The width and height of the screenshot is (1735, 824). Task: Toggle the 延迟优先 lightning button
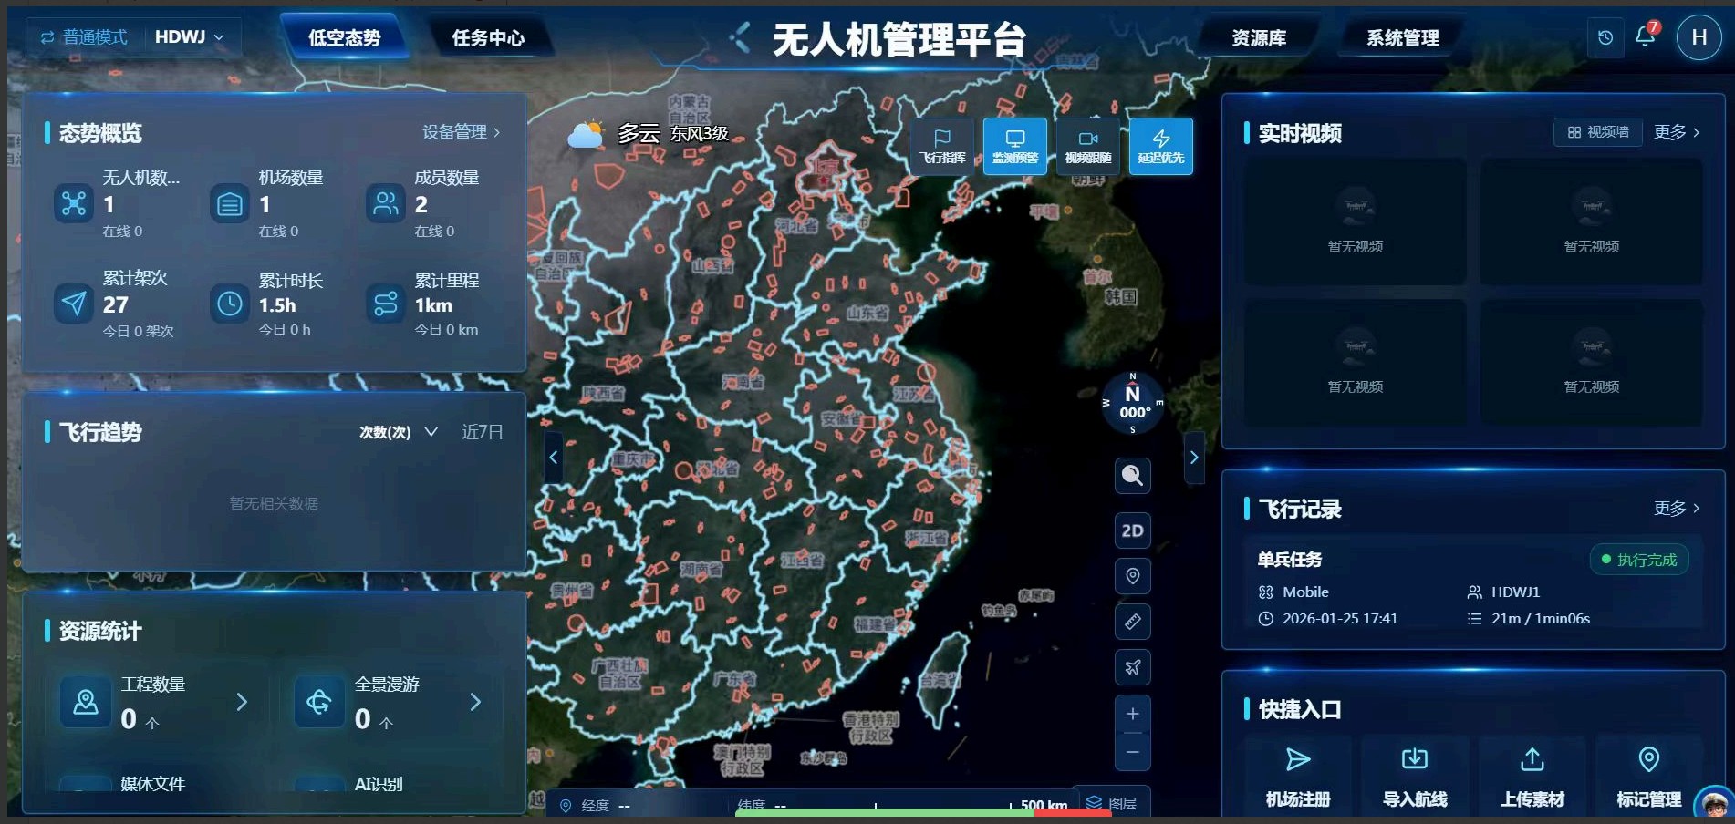(1160, 146)
